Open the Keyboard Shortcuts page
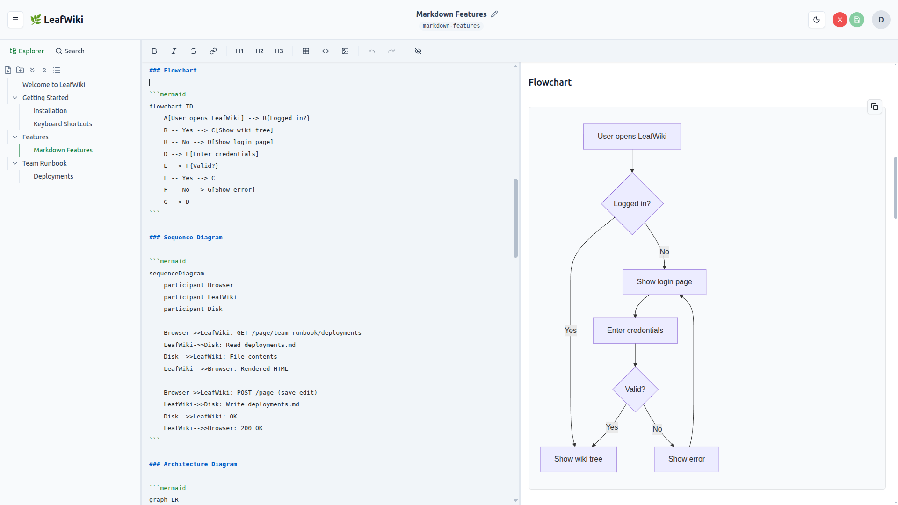This screenshot has height=505, width=898. tap(63, 124)
